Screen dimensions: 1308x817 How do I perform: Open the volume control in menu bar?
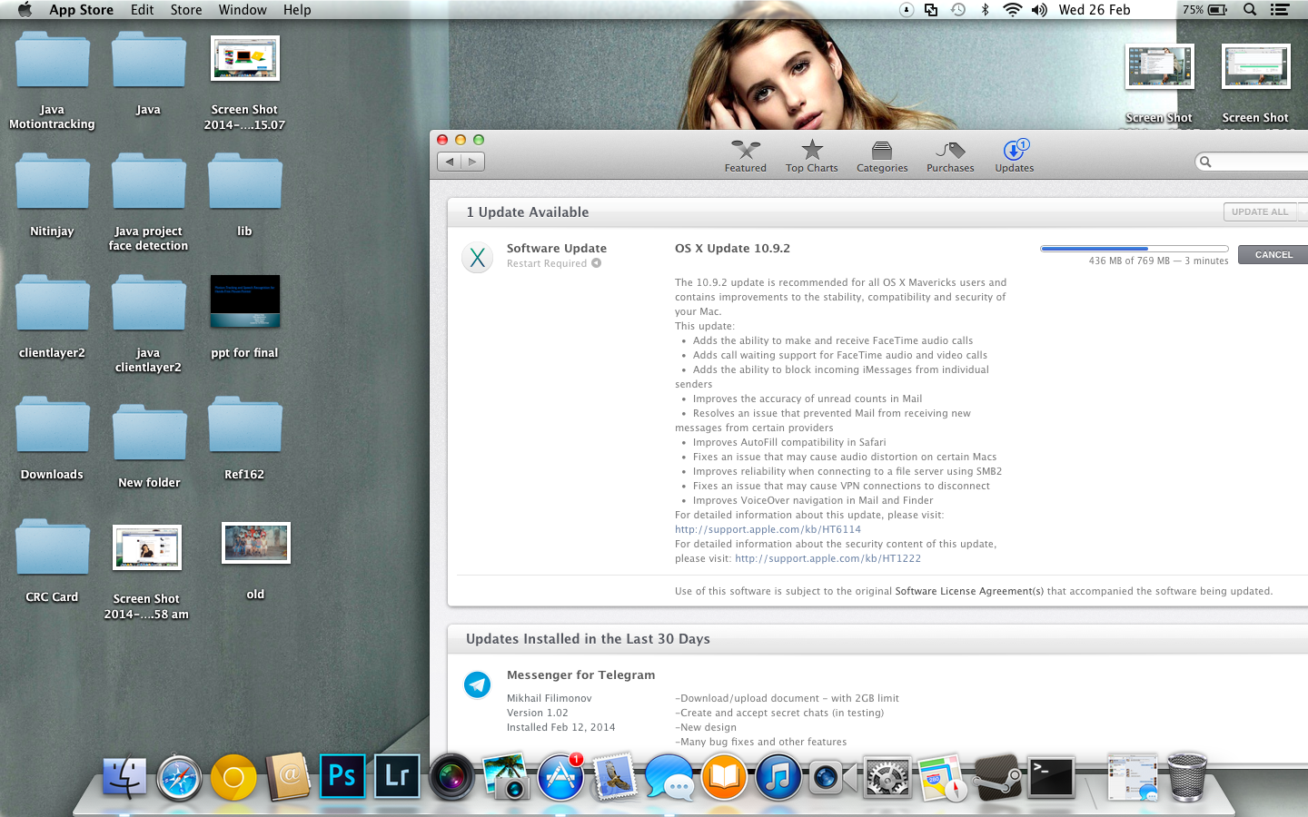coord(1040,10)
